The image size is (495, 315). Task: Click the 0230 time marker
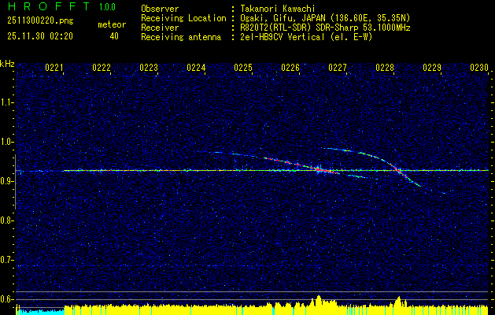pyautogui.click(x=479, y=68)
